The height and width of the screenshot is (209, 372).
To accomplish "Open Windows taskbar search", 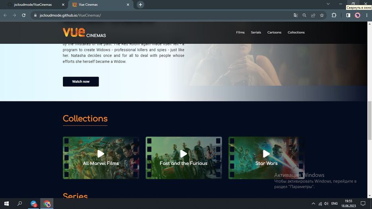I will 19,203.
